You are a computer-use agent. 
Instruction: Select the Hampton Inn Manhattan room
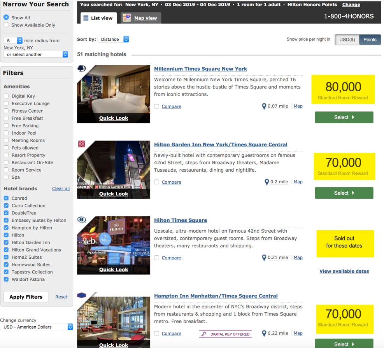344,343
